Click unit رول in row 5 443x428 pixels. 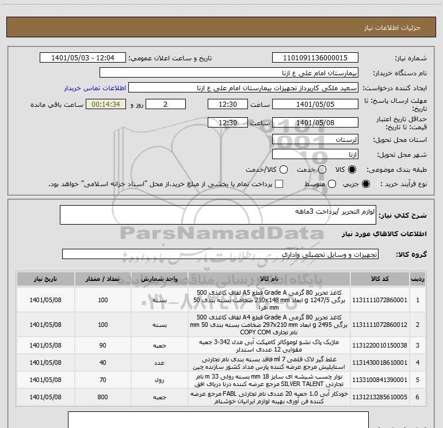(159, 380)
